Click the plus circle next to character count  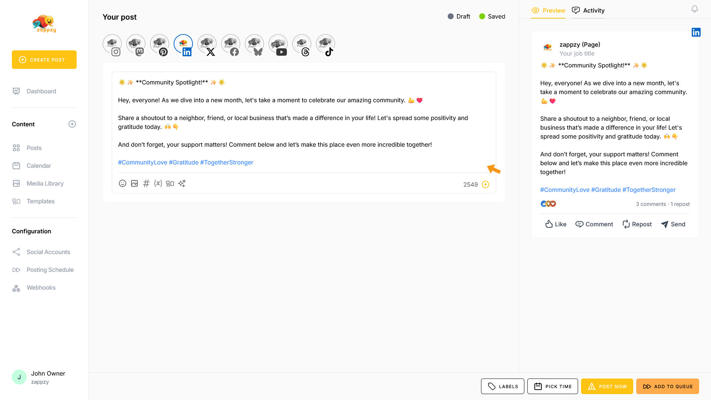pyautogui.click(x=485, y=184)
